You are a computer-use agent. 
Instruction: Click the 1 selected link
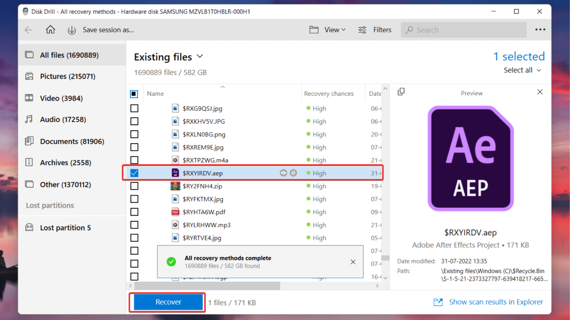[x=519, y=56]
